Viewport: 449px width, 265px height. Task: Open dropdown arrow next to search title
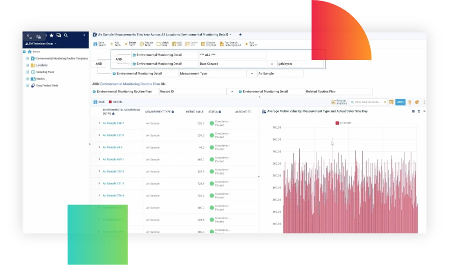pos(231,34)
